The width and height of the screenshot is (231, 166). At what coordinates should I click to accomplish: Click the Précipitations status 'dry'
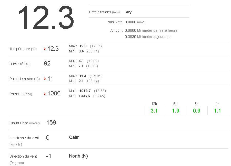coord(129,12)
